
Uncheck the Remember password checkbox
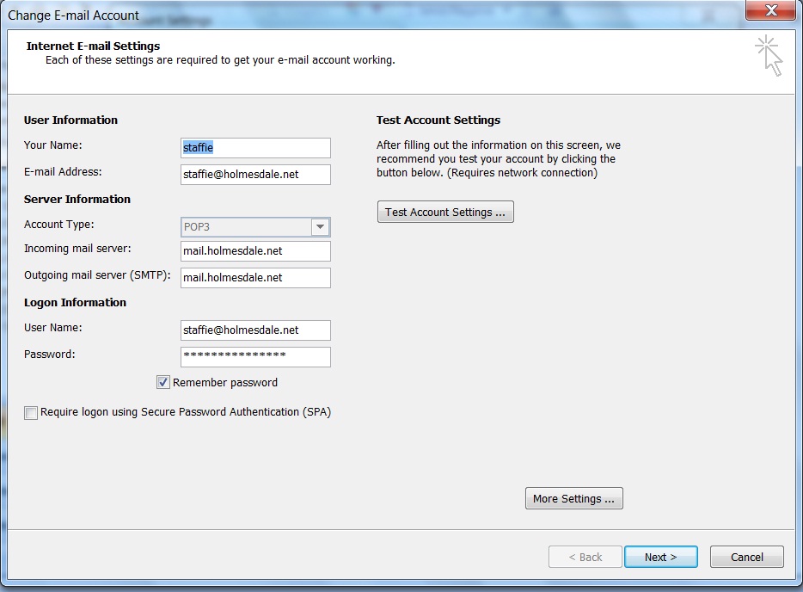(x=163, y=382)
